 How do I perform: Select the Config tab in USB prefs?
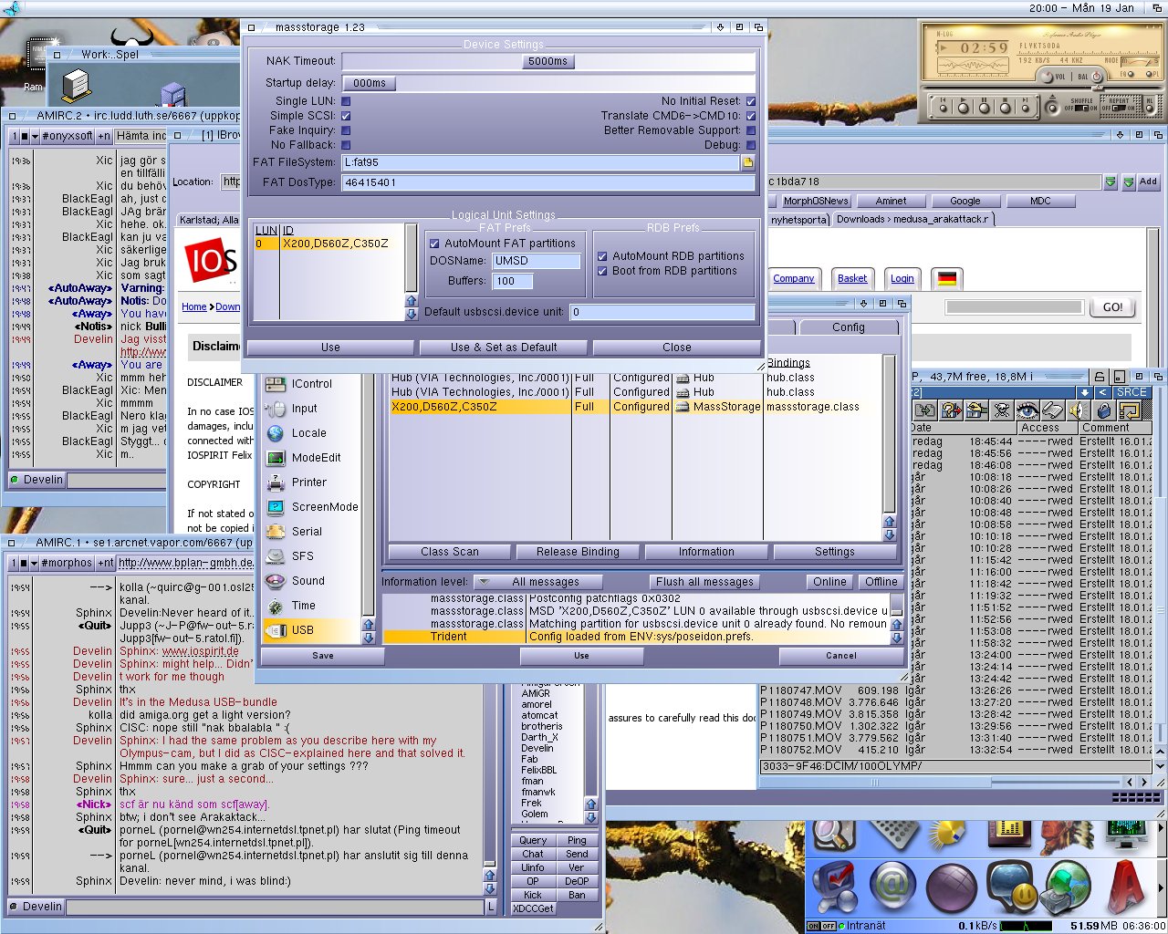tap(849, 327)
